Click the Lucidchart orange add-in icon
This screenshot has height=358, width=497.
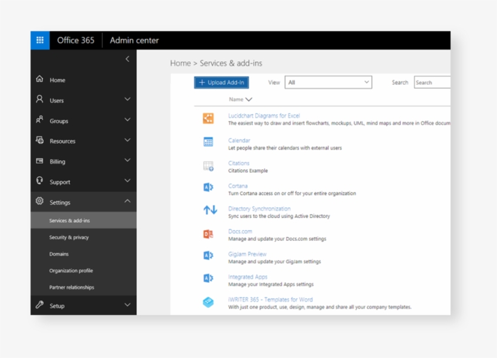pos(208,119)
